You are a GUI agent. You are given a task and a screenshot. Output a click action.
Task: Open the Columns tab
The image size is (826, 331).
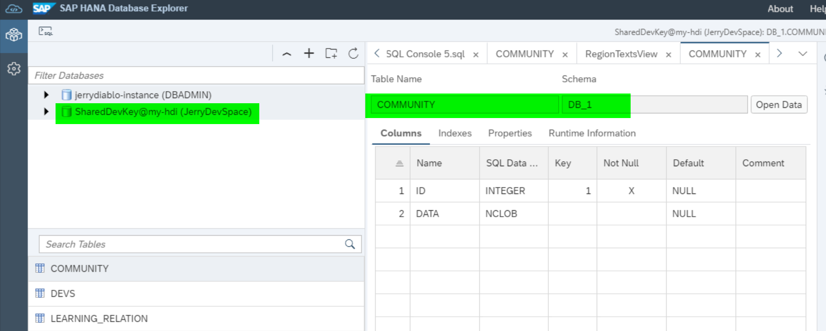[401, 133]
